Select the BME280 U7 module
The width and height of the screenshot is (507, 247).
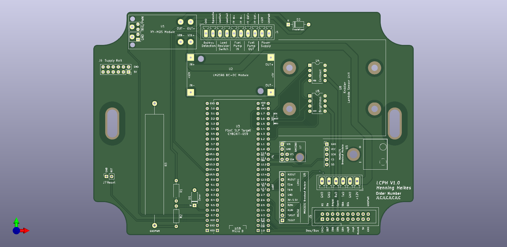[x=292, y=152]
